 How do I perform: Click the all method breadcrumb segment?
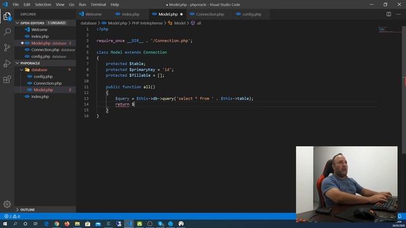196,23
